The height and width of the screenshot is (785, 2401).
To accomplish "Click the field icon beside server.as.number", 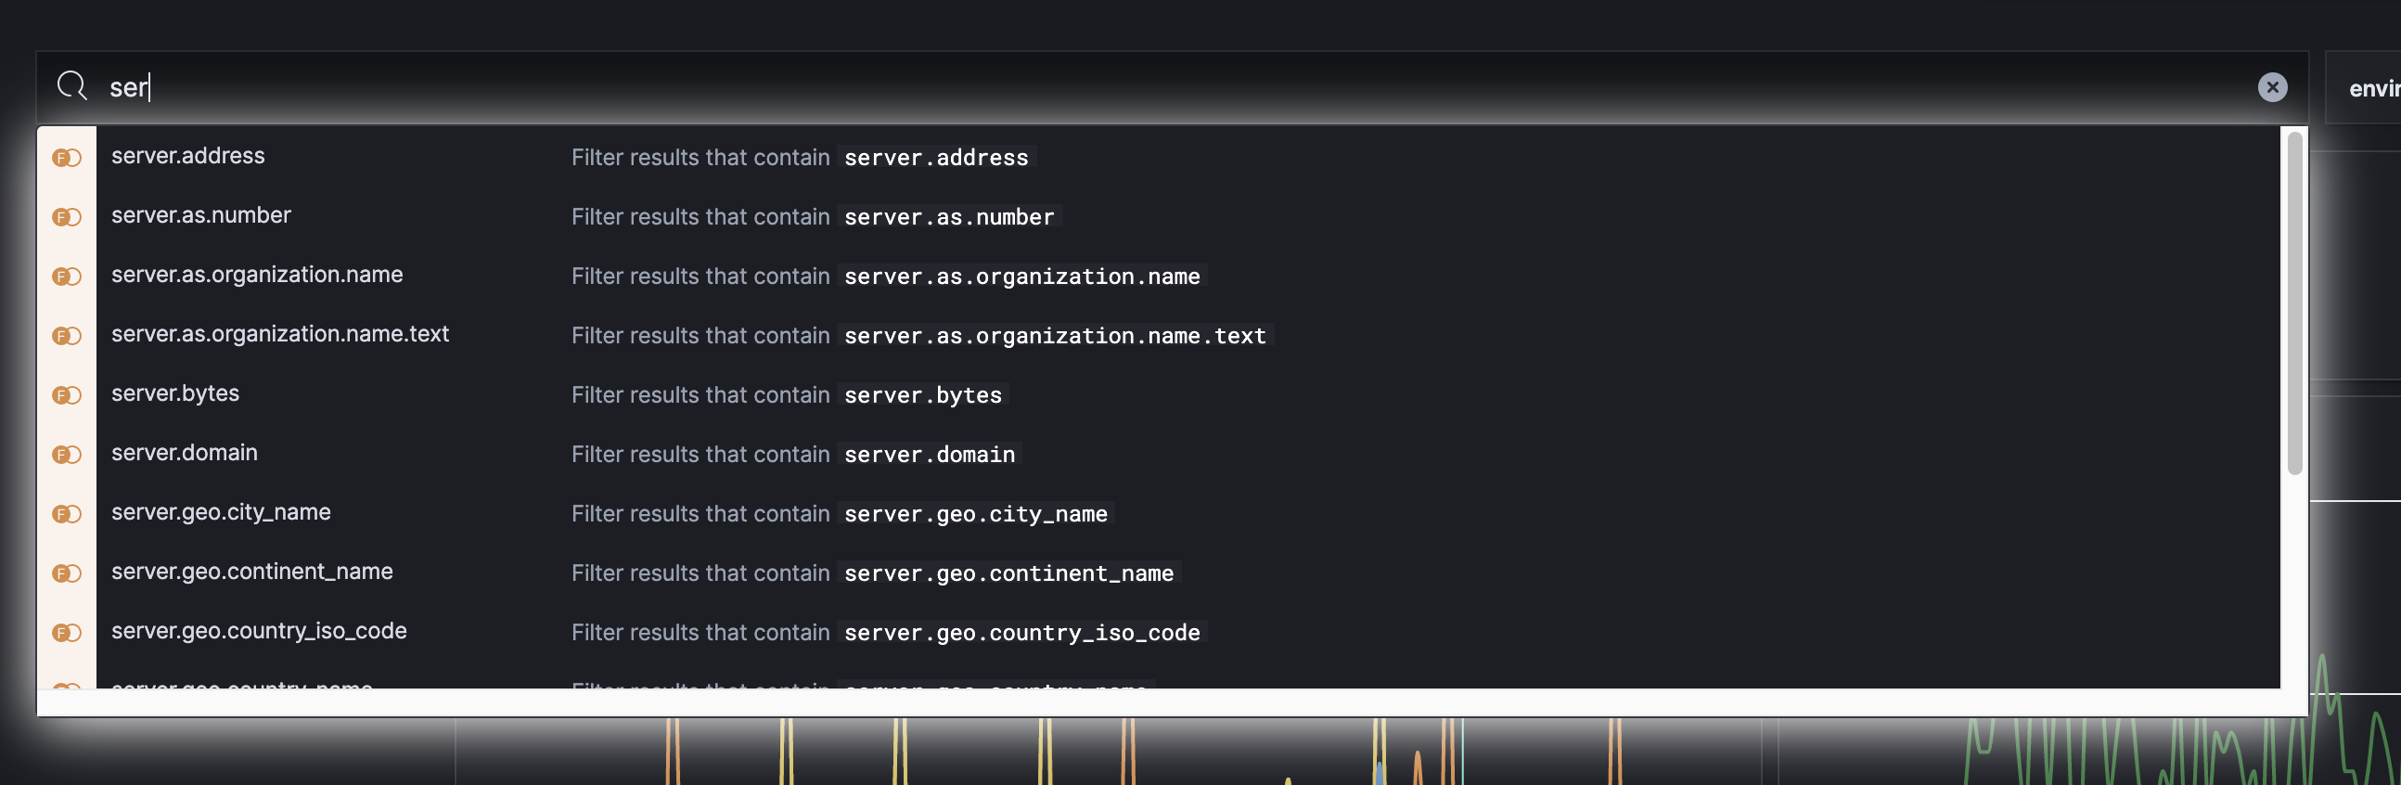I will pyautogui.click(x=67, y=217).
